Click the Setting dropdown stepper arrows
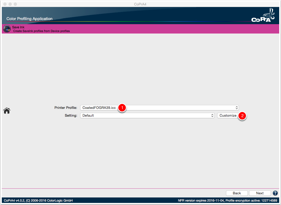Screen dimensions: 281x205 (212, 115)
